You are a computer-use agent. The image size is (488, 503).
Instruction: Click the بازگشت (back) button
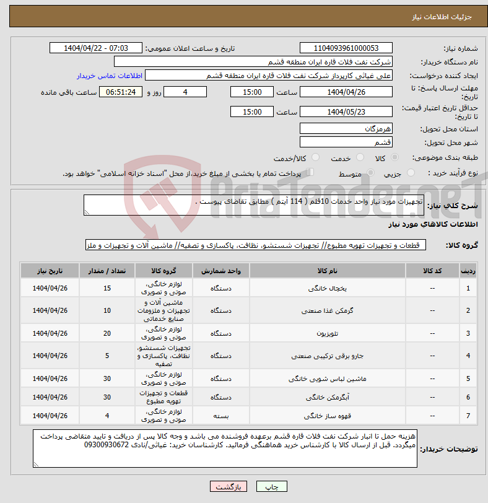pos(229,486)
